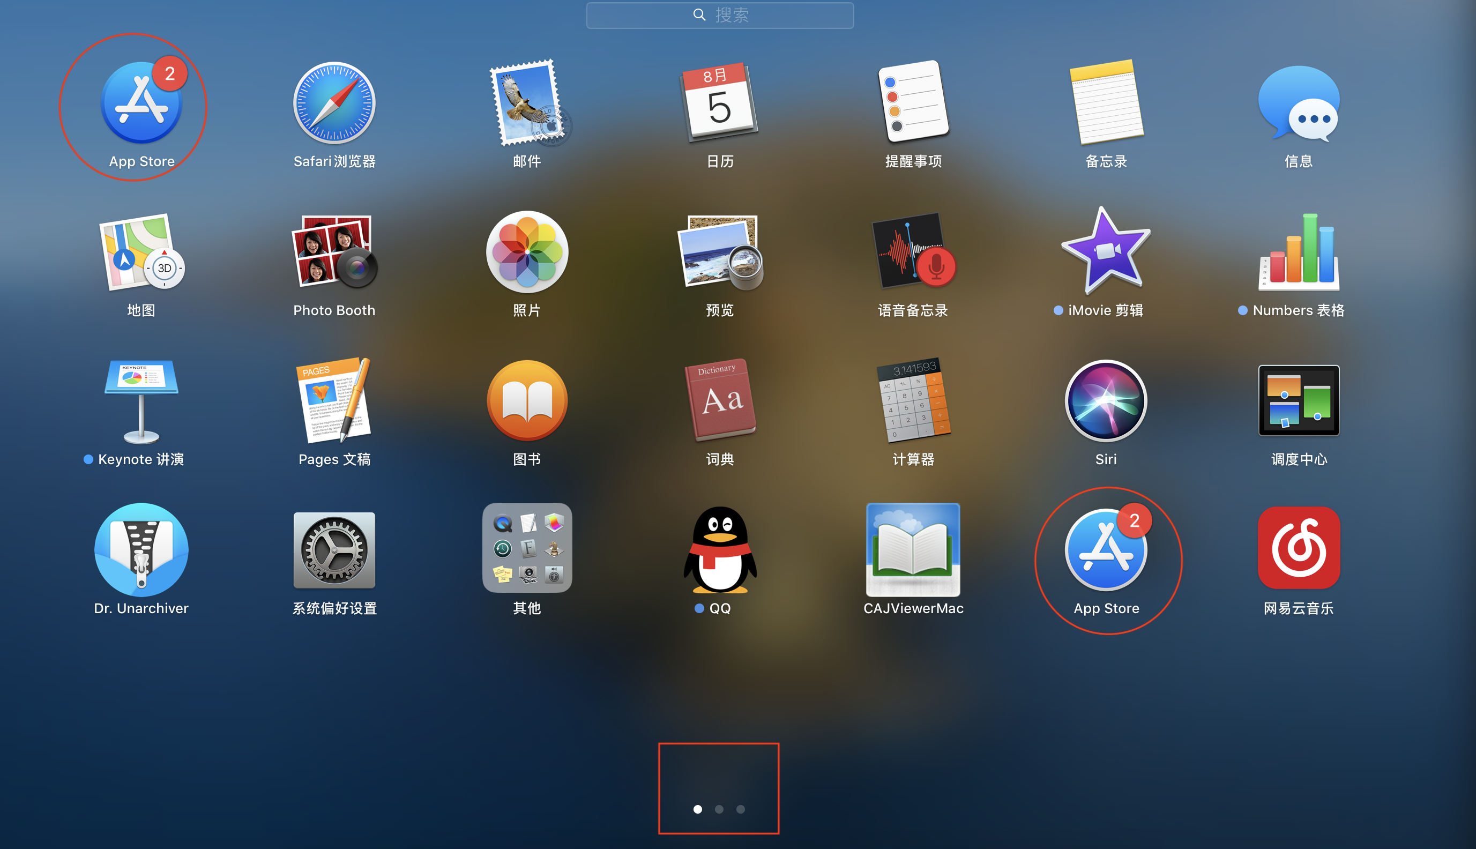Viewport: 1476px width, 849px height.
Task: Expand the Other apps folder
Action: tap(527, 548)
